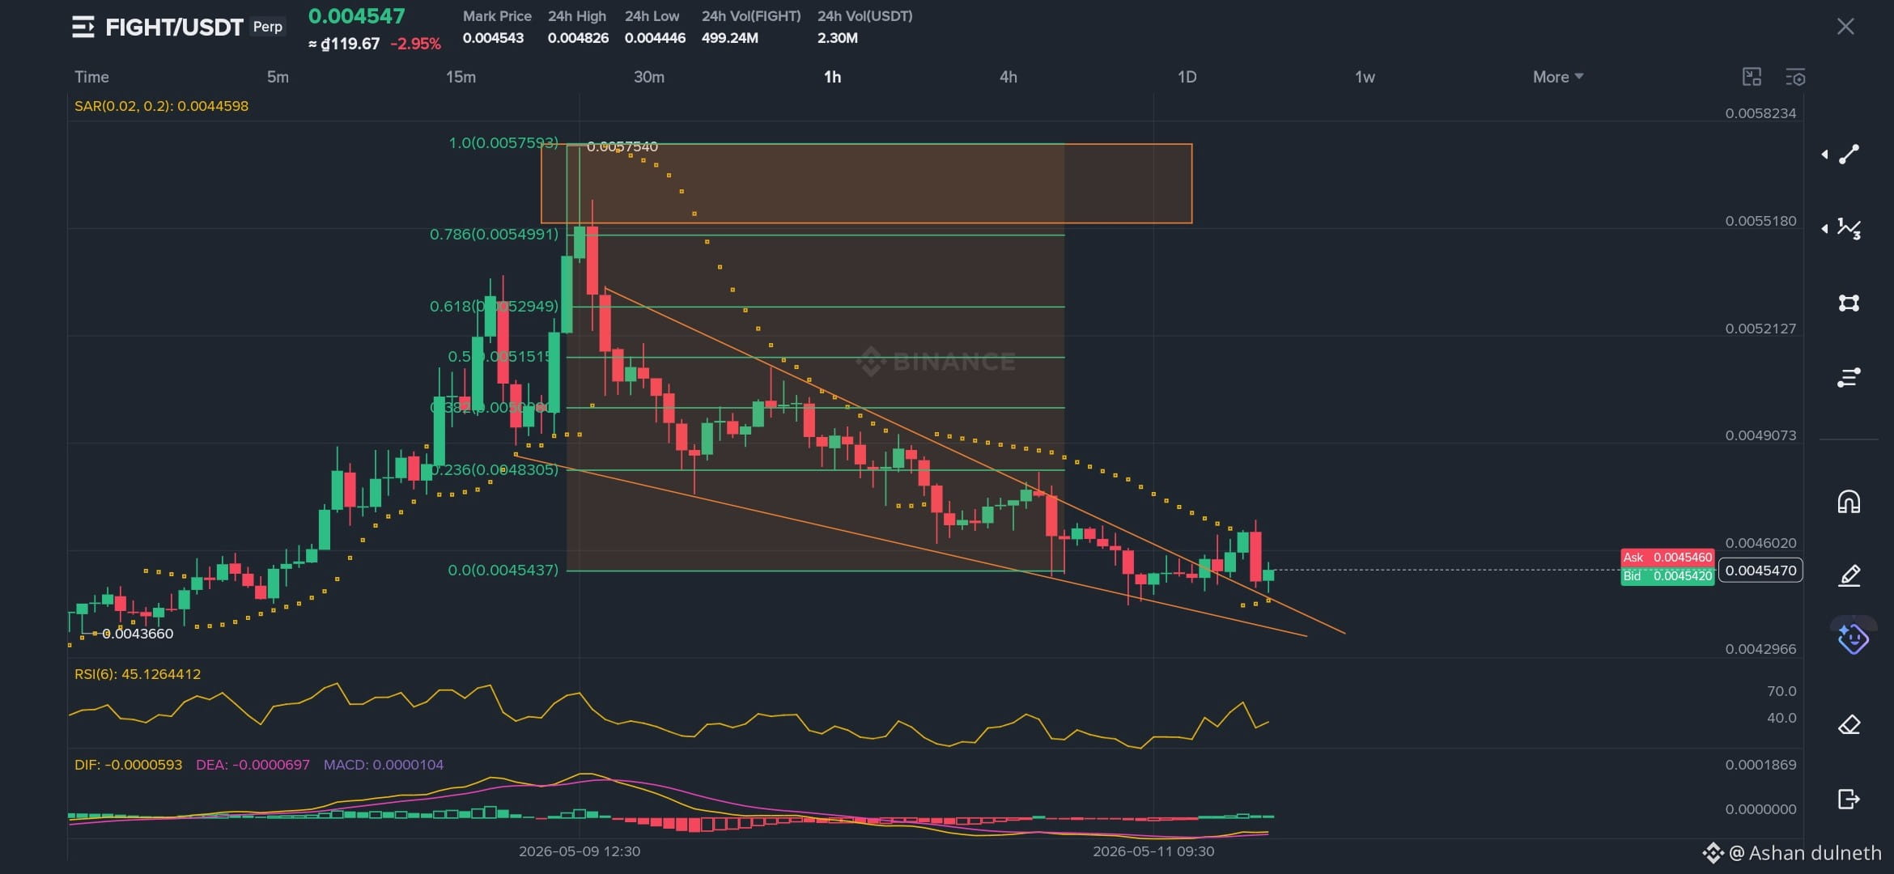The width and height of the screenshot is (1894, 874).
Task: Expand the More timeframes dropdown
Action: [x=1558, y=77]
